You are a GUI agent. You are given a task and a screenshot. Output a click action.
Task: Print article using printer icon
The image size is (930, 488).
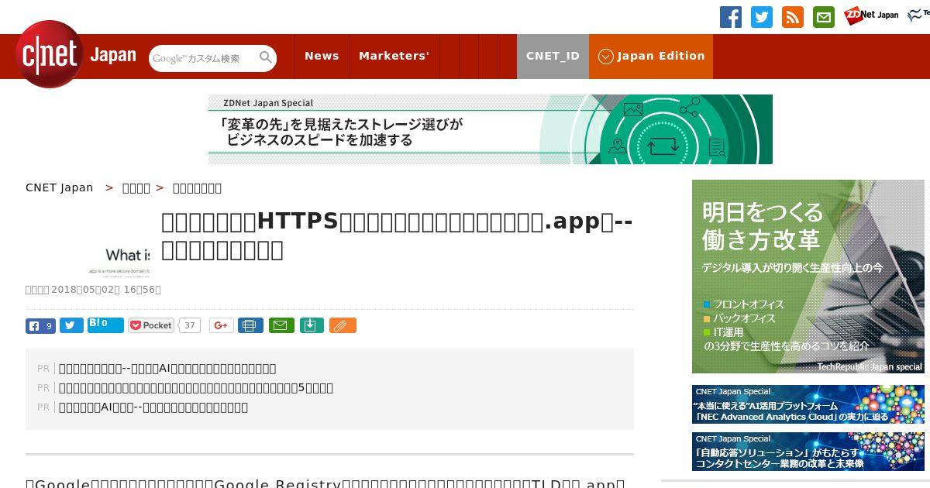250,325
